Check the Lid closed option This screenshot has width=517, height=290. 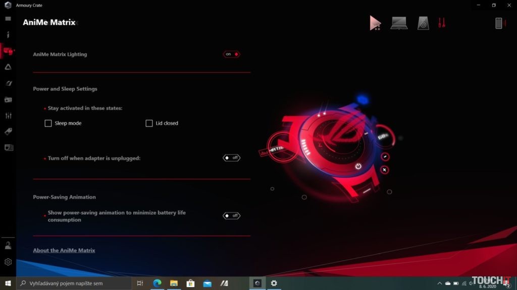[149, 123]
